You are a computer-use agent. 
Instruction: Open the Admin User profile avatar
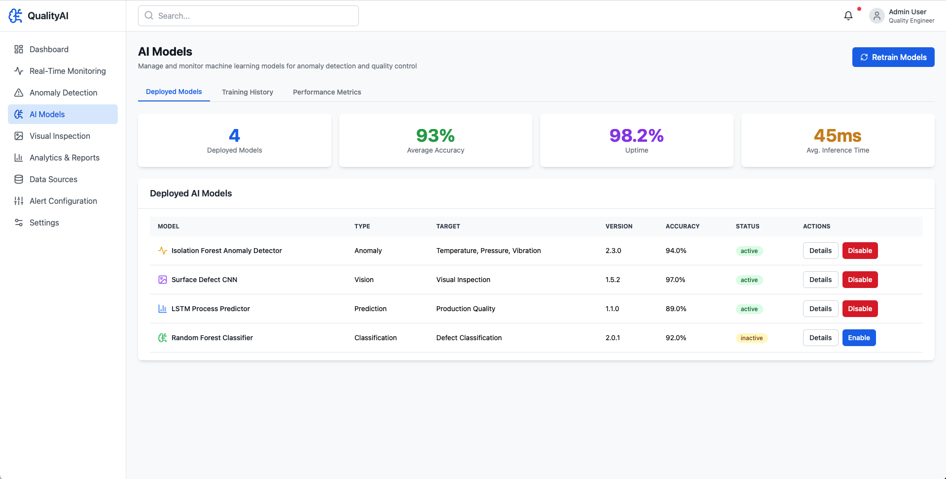(876, 16)
